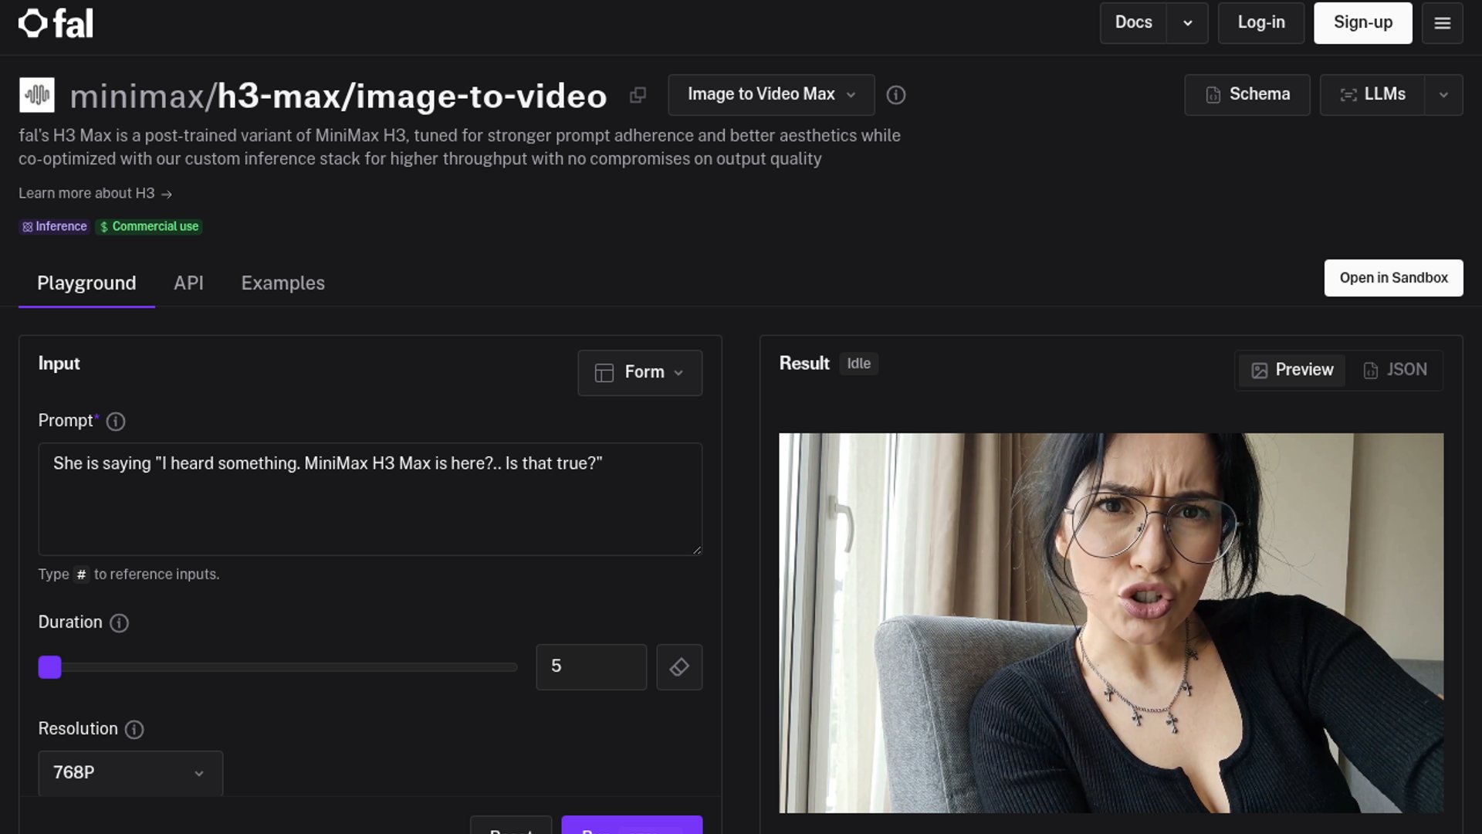Click the fal logo
Image resolution: width=1482 pixels, height=834 pixels.
pos(56,23)
